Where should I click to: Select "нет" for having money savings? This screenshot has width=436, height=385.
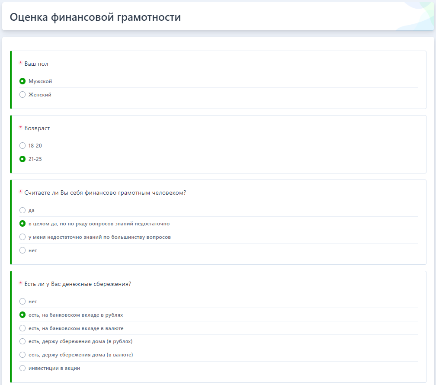22,302
